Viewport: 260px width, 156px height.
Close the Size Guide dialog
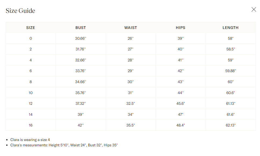point(254,9)
